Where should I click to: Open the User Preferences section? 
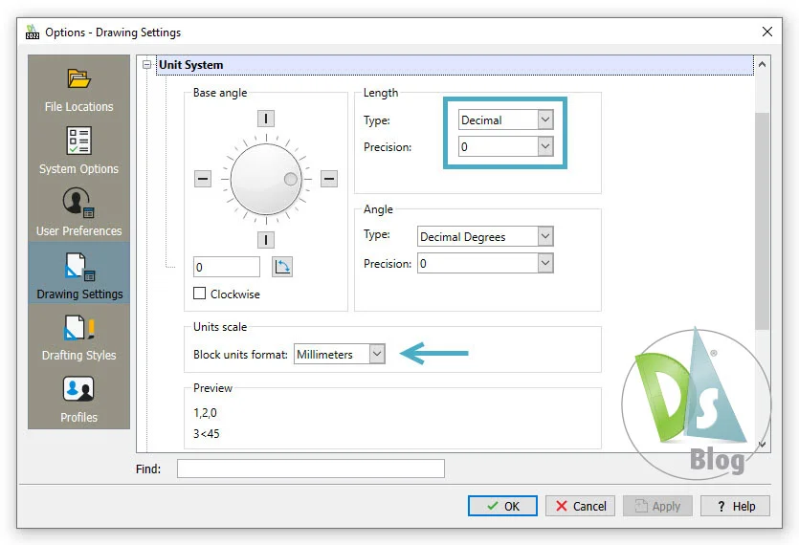tap(78, 212)
